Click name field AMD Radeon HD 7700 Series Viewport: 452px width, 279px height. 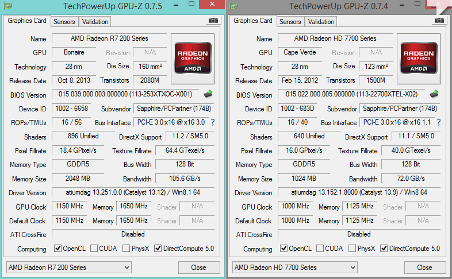point(335,38)
